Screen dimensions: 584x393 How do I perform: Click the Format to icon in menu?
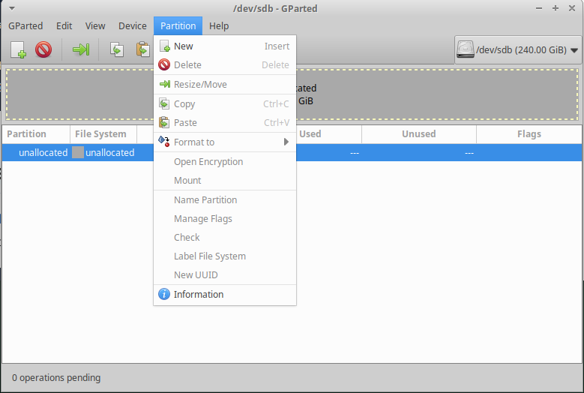(164, 142)
